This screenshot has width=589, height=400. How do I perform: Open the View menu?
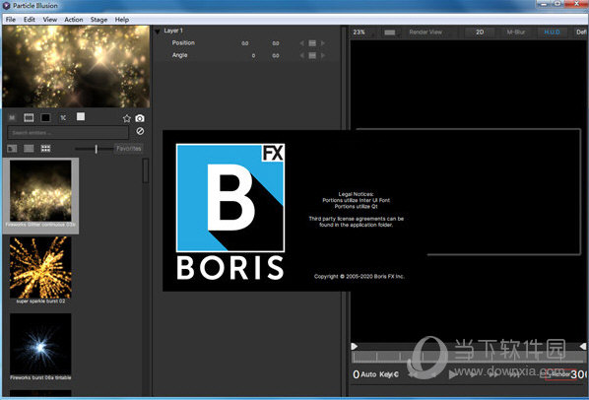[50, 20]
